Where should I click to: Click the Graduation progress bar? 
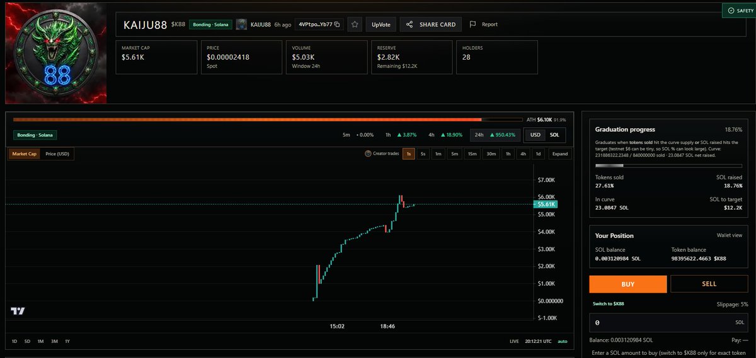(x=668, y=165)
